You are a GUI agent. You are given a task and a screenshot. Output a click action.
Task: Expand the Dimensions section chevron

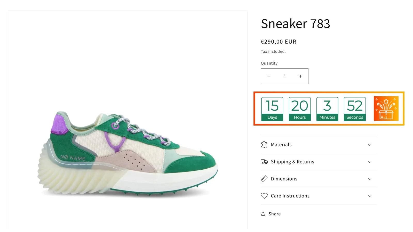pyautogui.click(x=370, y=179)
